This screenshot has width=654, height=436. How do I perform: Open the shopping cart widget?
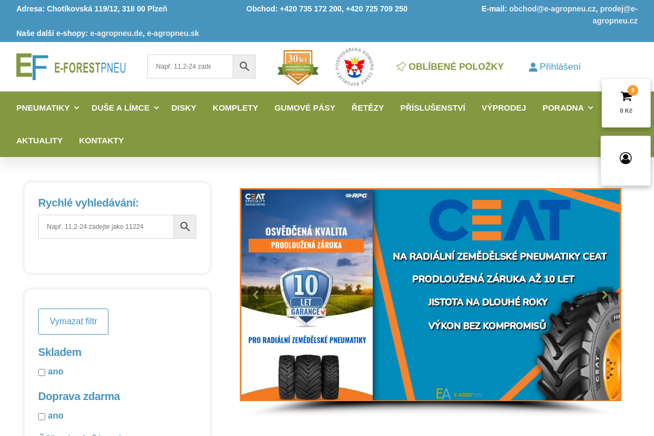coord(626,103)
